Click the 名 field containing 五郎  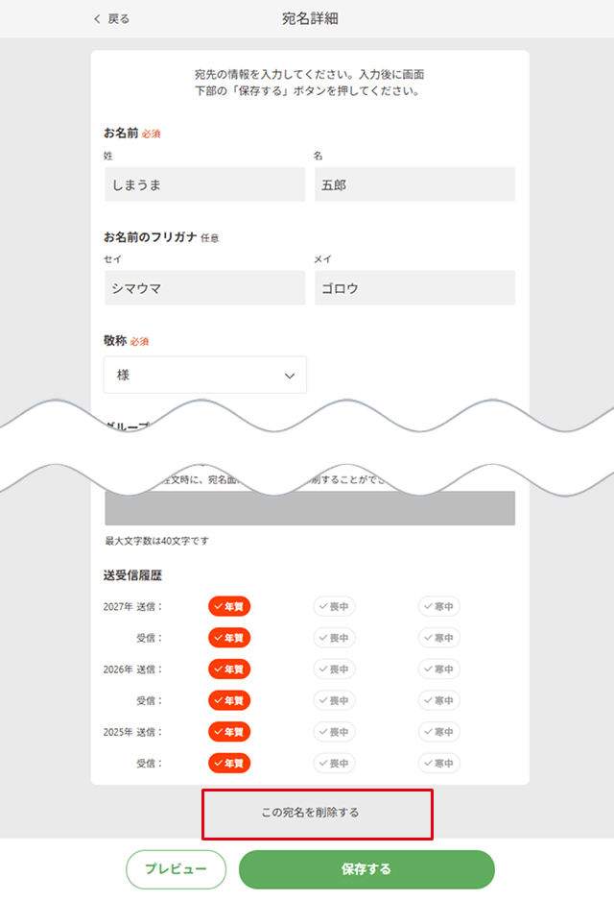tap(414, 184)
